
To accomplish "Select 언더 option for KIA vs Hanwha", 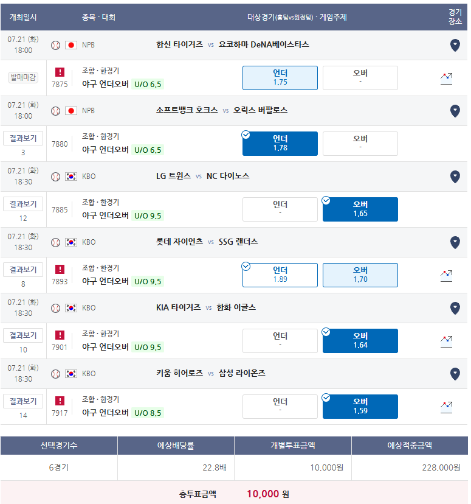I will point(280,341).
